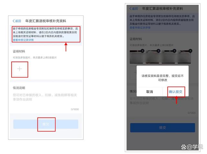Image resolution: width=207 pixels, height=154 pixels.
Task: Remove the second uploaded image via its X
Action: pos(158,51)
